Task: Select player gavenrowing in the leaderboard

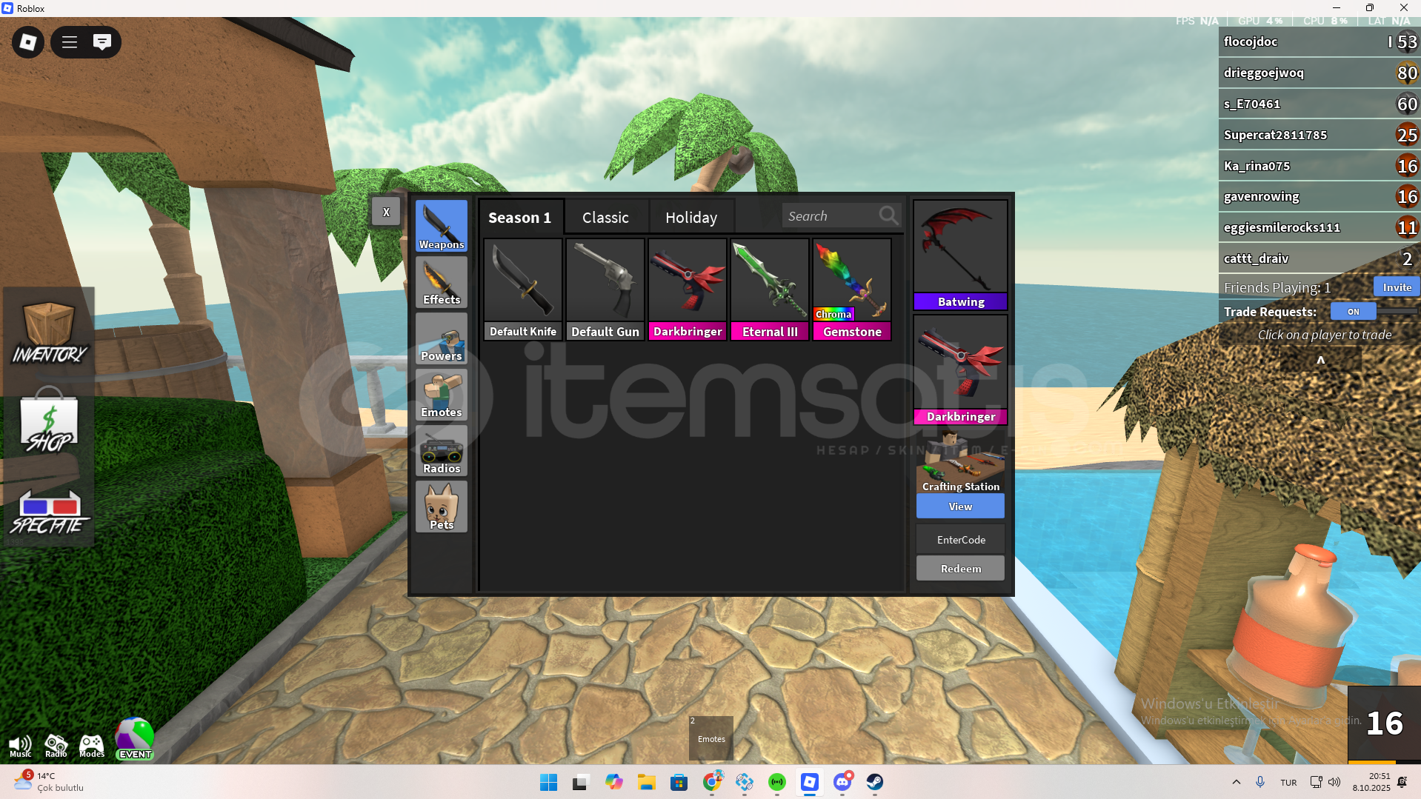Action: coord(1319,196)
